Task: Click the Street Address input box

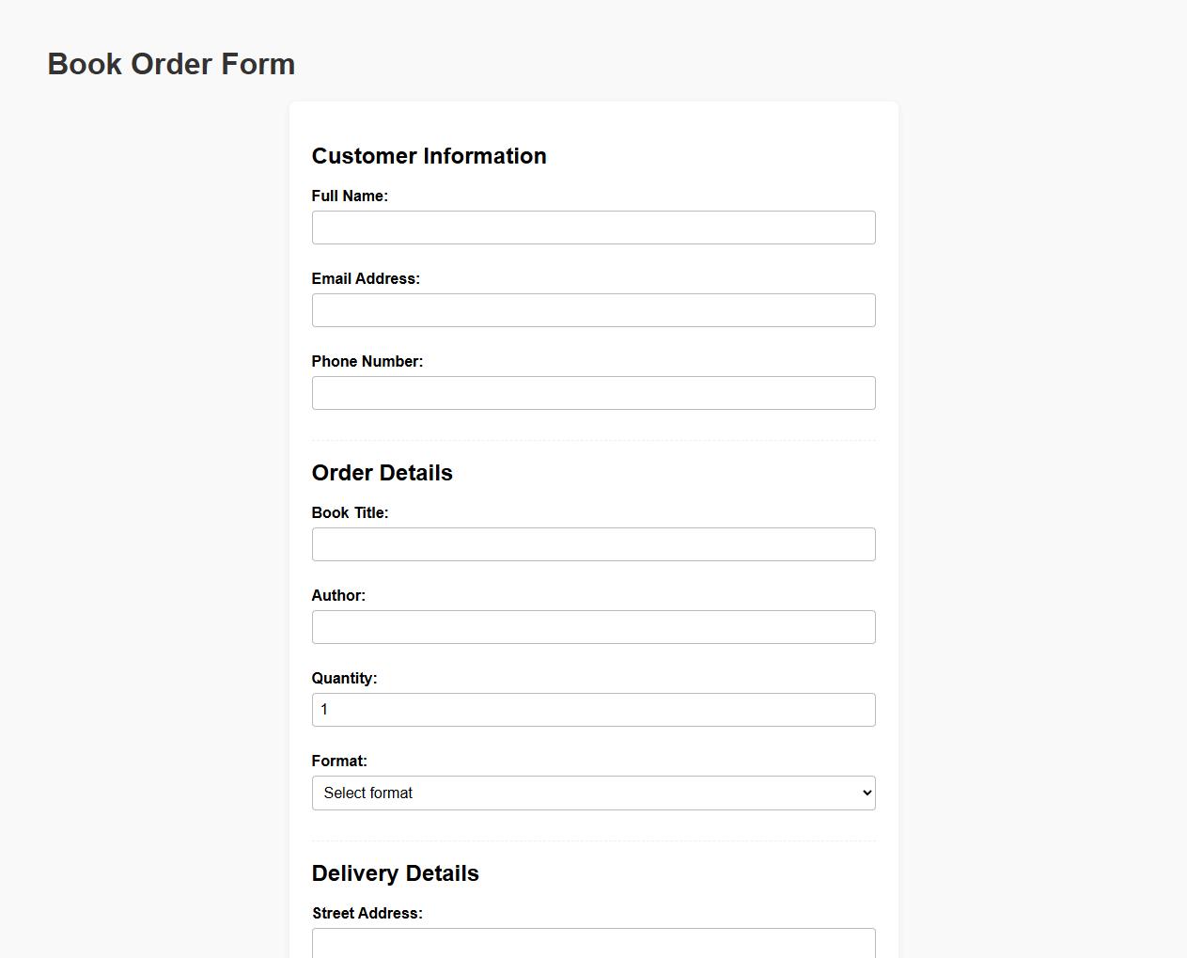Action: (593, 945)
